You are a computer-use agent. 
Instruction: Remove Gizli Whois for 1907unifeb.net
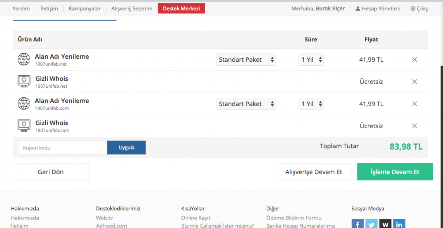(x=414, y=82)
